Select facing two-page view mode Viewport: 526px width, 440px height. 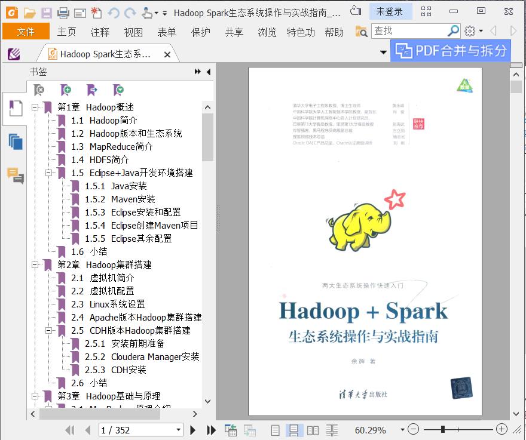[x=313, y=430]
